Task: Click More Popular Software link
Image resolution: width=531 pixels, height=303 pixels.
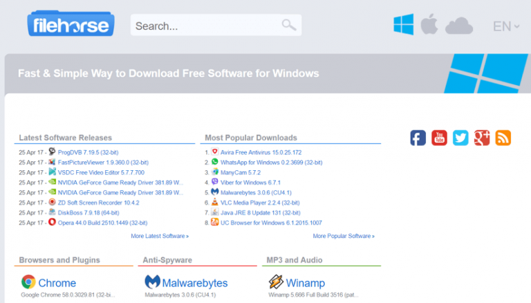Action: pos(344,236)
